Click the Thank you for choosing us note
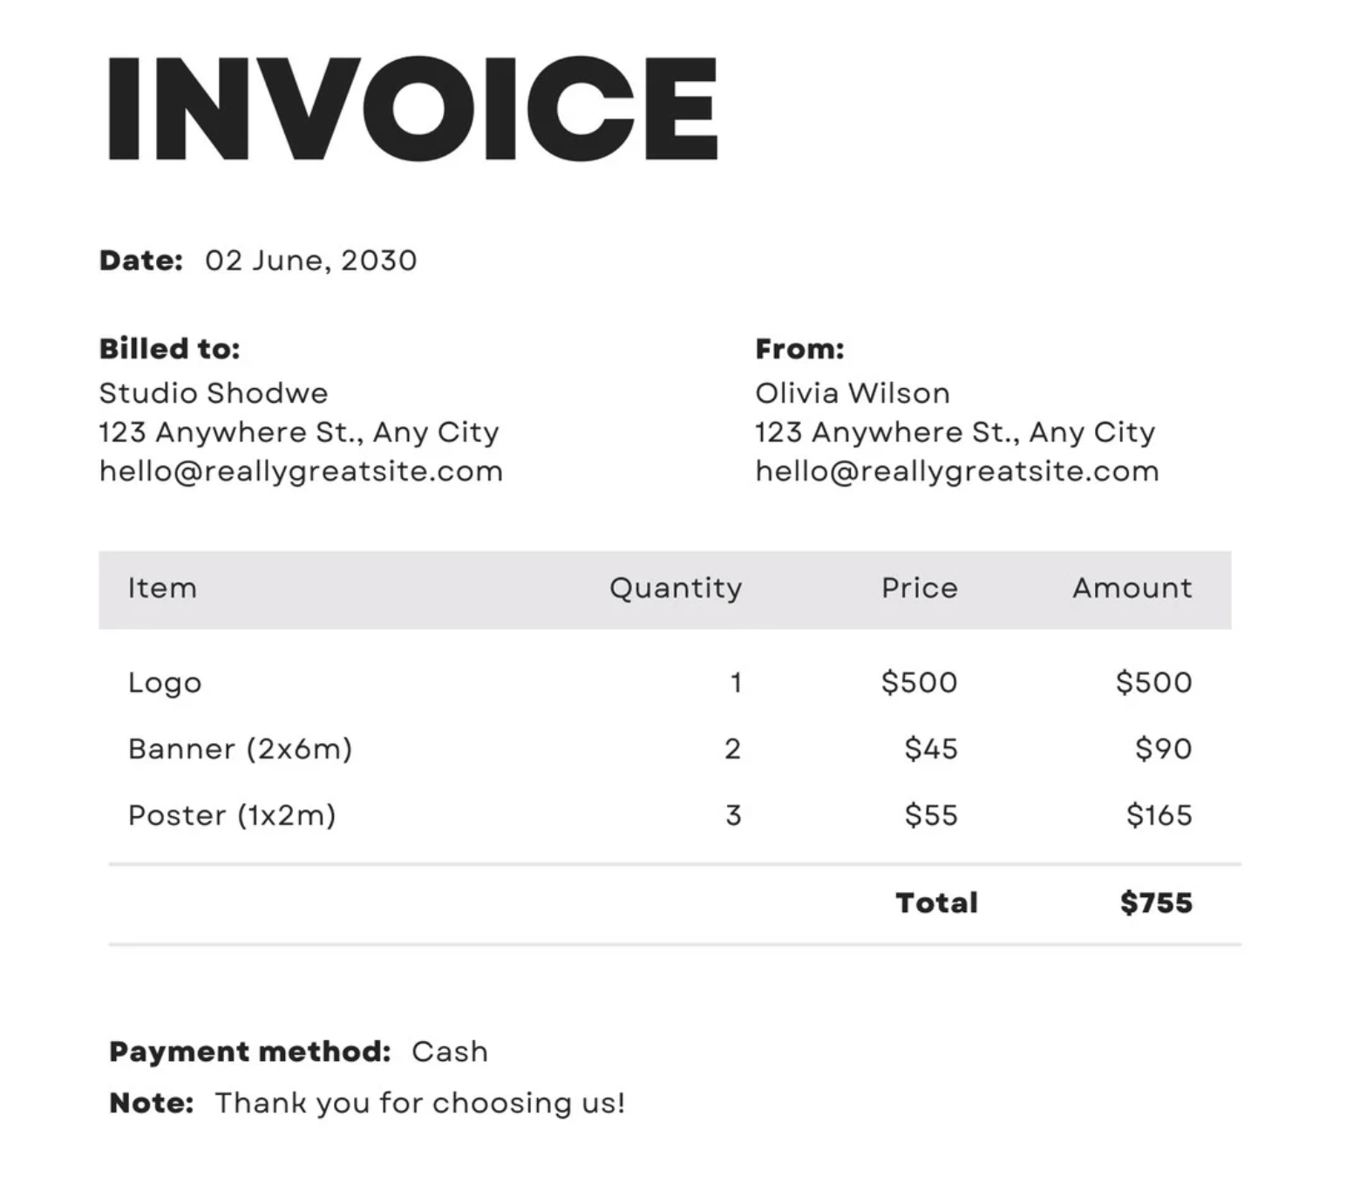Image resolution: width=1353 pixels, height=1198 pixels. pos(419,1104)
